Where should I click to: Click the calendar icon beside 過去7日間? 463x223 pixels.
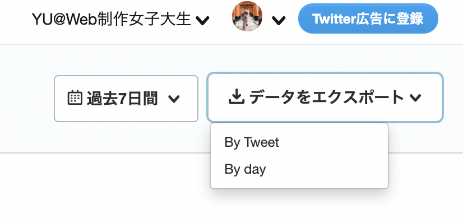75,98
